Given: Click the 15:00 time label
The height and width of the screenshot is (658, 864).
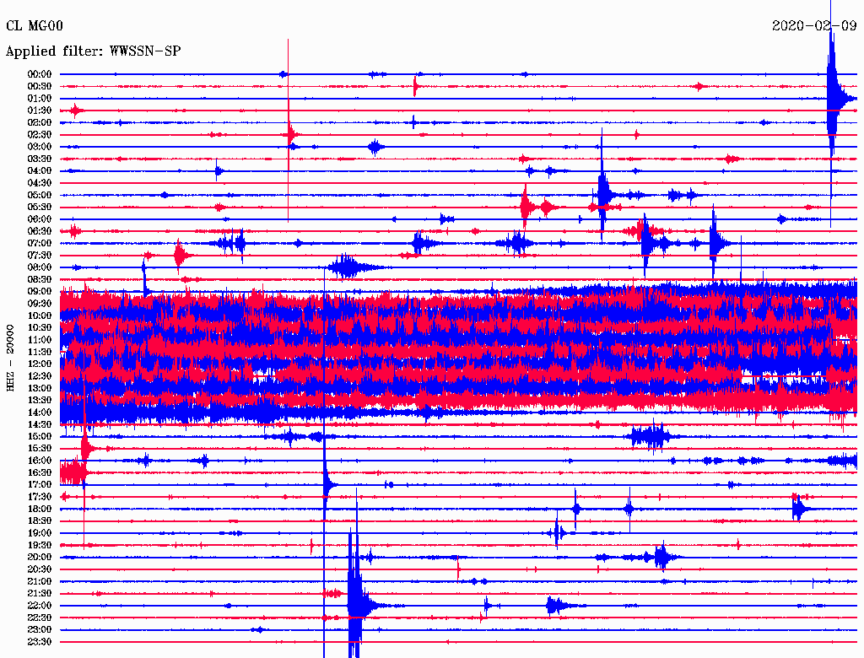Looking at the screenshot, I should pyautogui.click(x=40, y=437).
